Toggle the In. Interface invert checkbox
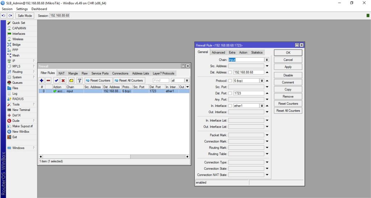This screenshot has width=371, height=198. tap(230, 106)
